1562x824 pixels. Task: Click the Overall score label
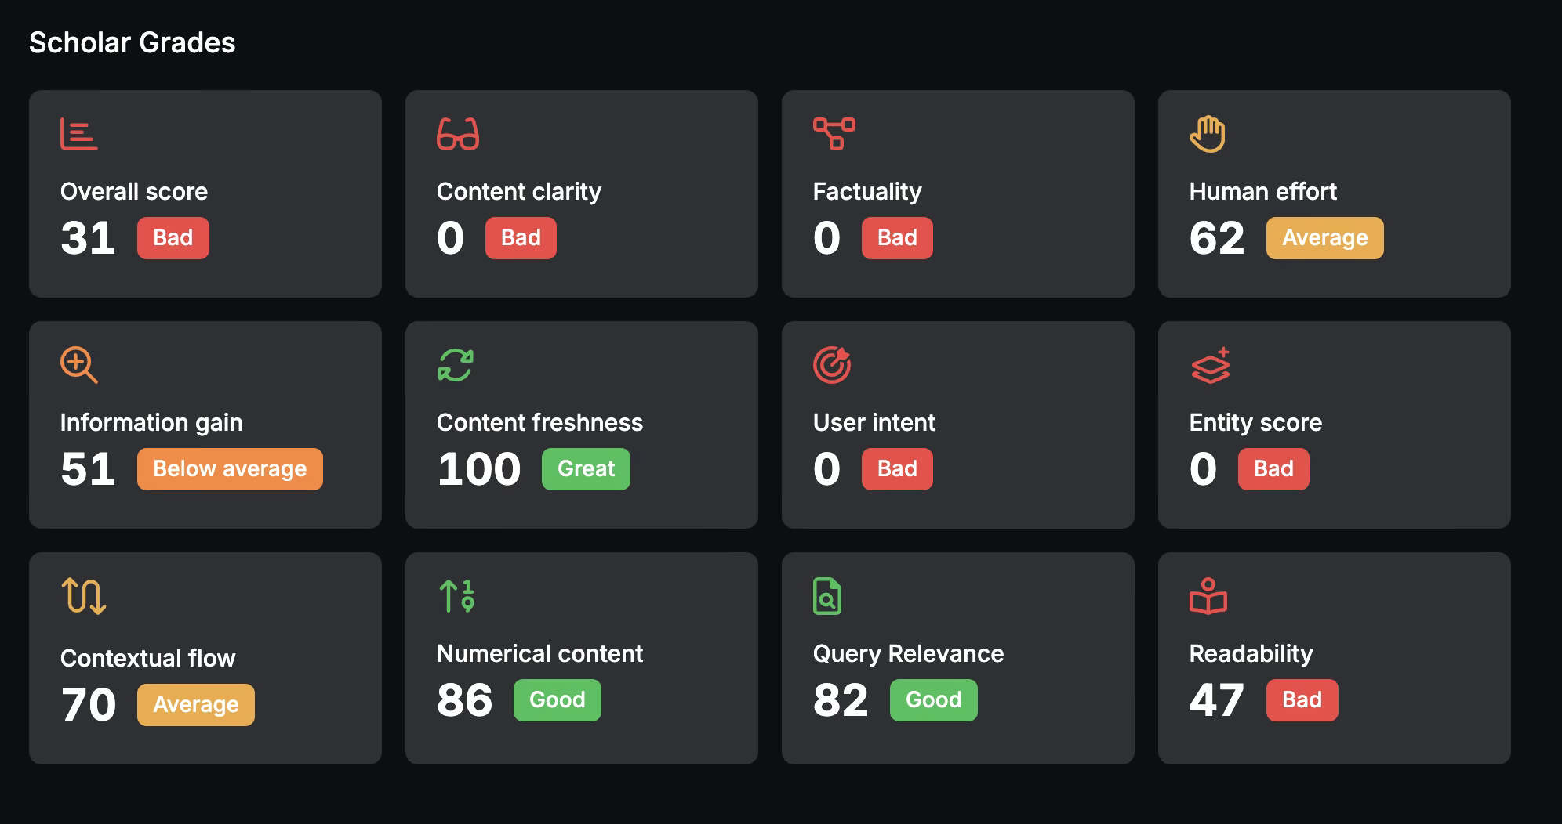[134, 192]
